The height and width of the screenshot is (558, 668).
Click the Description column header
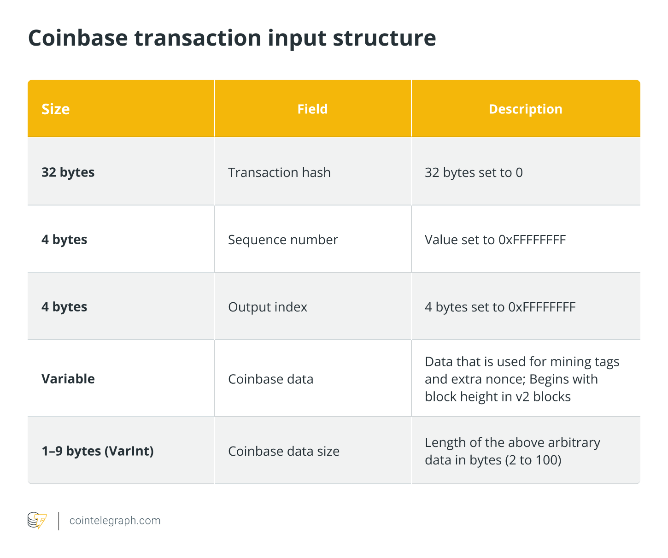point(526,109)
